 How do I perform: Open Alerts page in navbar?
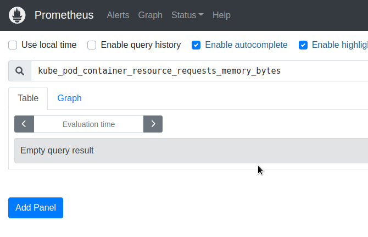[x=118, y=15]
